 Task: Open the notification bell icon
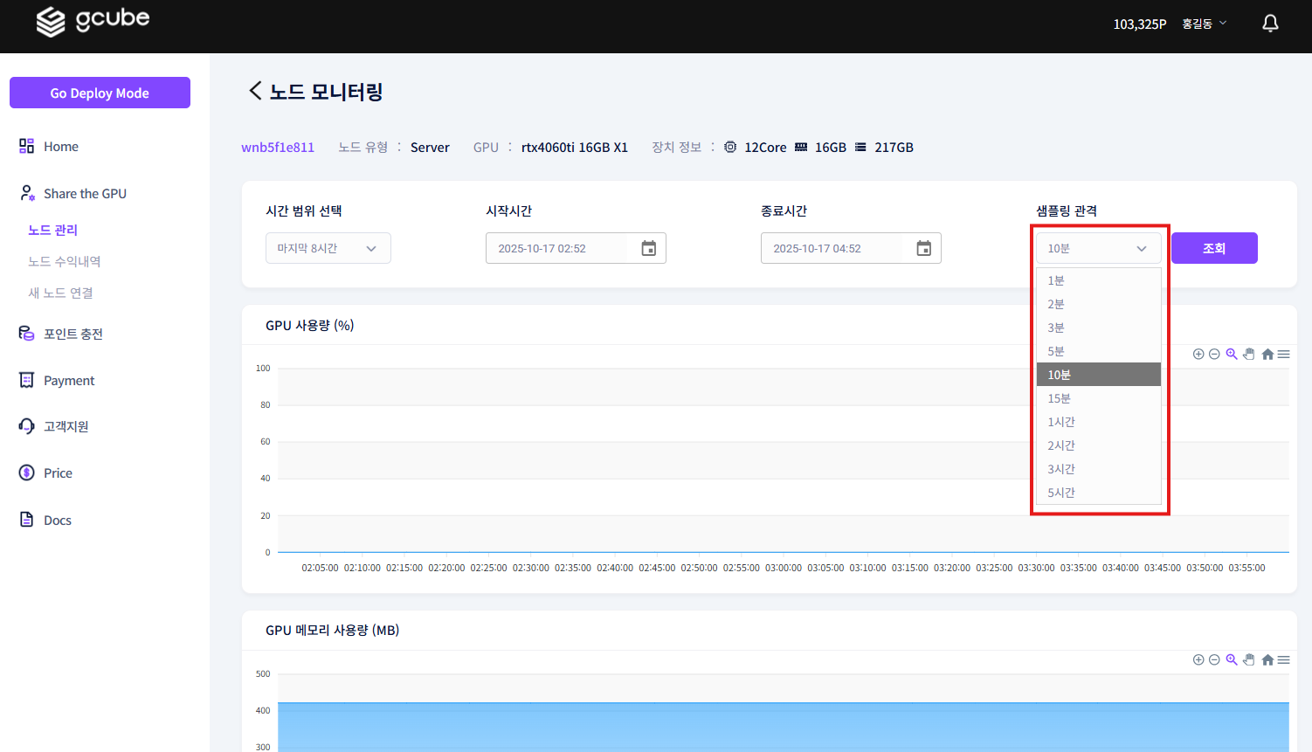pos(1269,23)
